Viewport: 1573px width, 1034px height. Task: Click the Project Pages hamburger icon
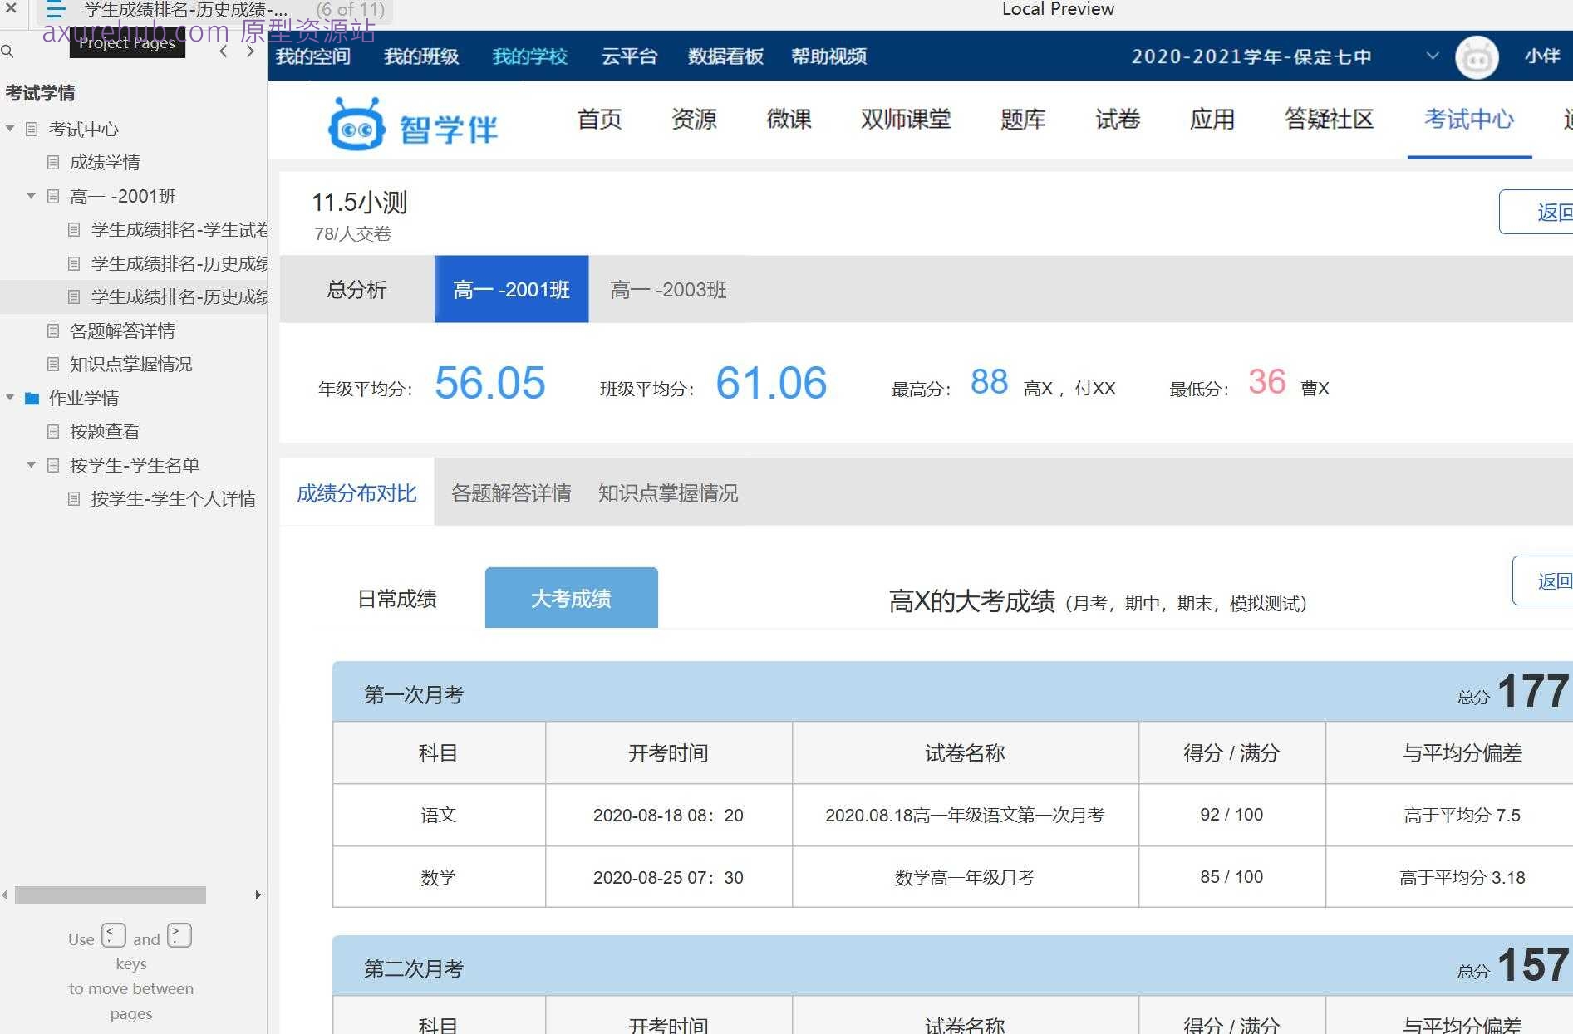click(55, 10)
